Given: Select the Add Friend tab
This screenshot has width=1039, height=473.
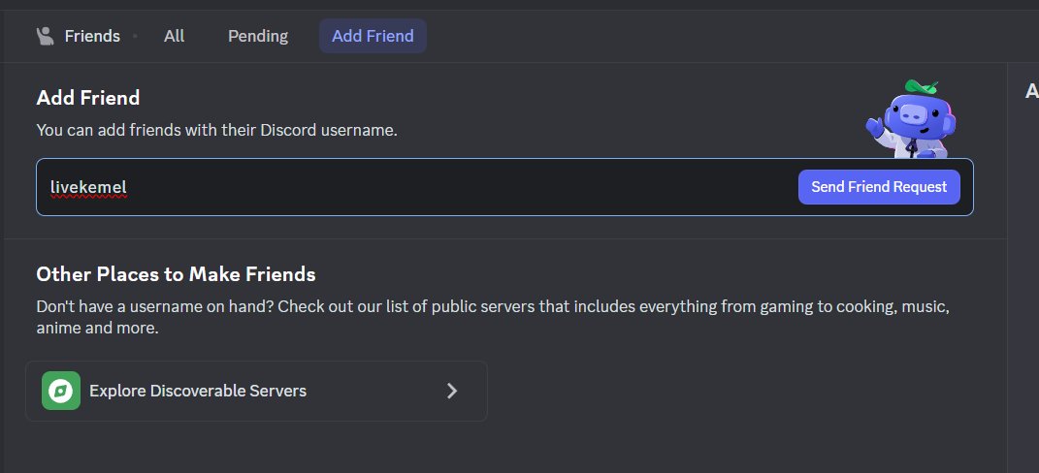Looking at the screenshot, I should coord(373,36).
